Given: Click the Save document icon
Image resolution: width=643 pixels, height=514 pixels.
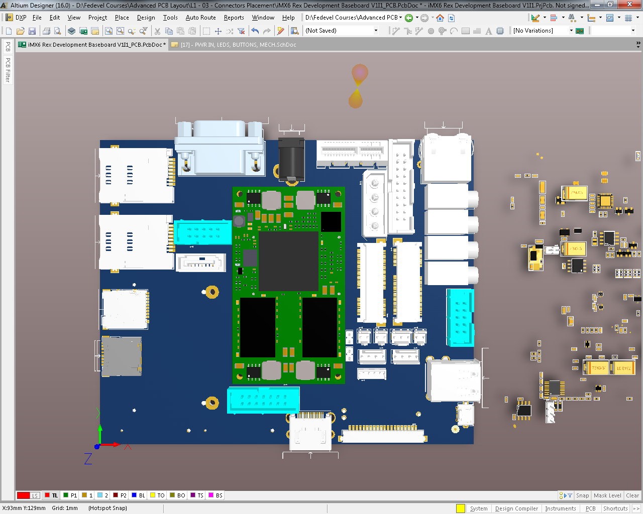Looking at the screenshot, I should pos(32,31).
